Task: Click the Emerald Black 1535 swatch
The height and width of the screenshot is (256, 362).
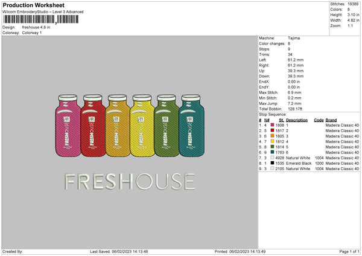Action: click(x=272, y=163)
